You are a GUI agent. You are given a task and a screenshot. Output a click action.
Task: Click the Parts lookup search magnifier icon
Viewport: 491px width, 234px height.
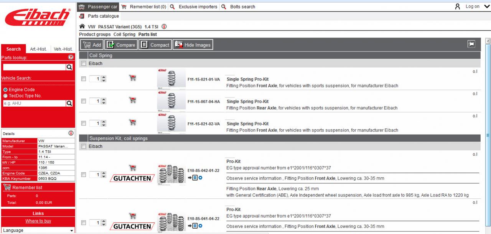[x=69, y=67]
